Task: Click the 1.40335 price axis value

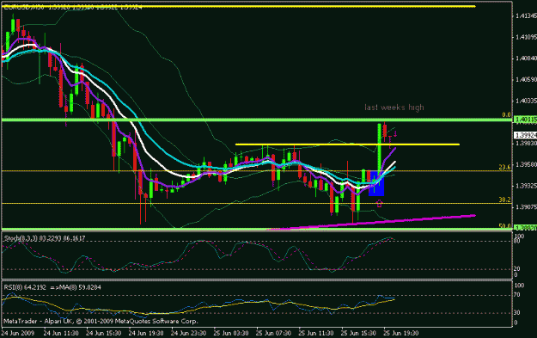Action: pyautogui.click(x=526, y=101)
